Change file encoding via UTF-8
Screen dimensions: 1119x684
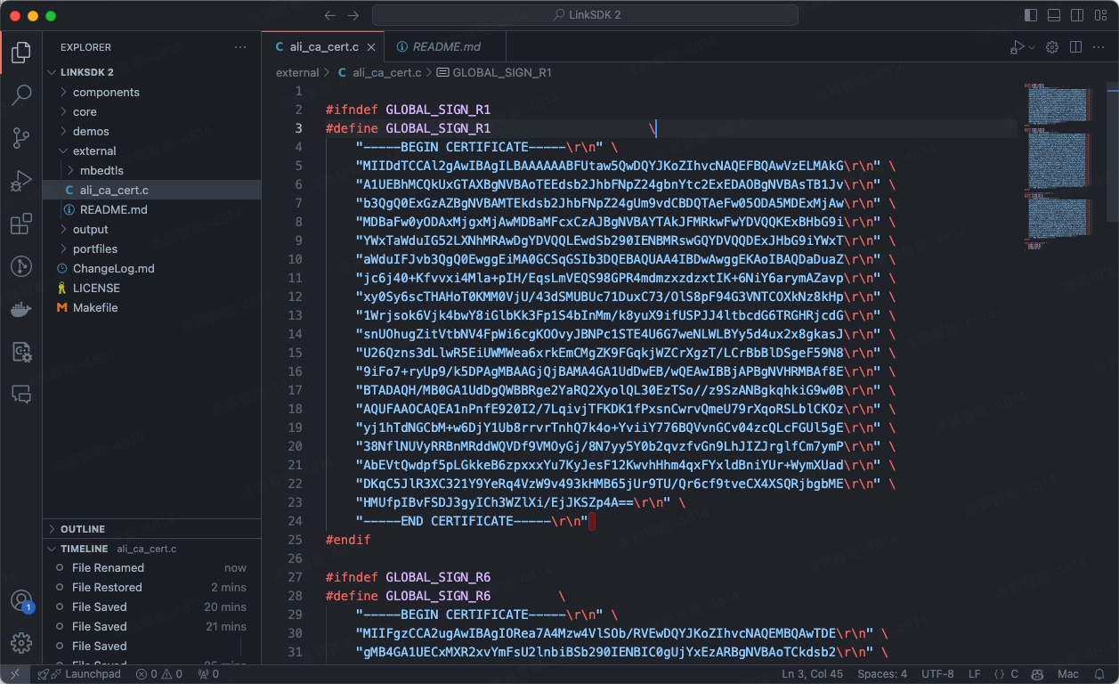tap(937, 674)
